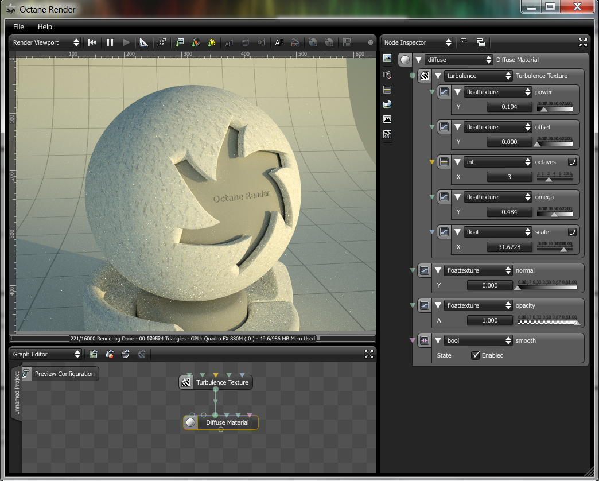Collapse the omega parameter triangle
Image resolution: width=599 pixels, height=481 pixels.
[458, 197]
